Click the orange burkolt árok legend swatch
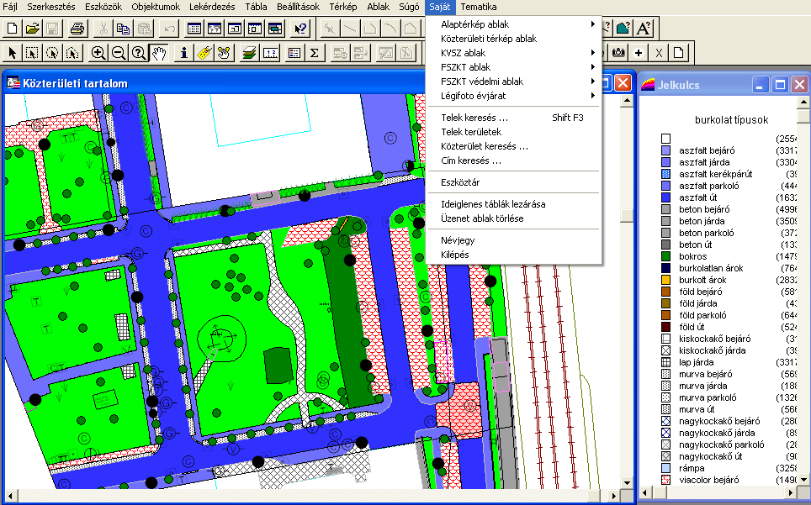This screenshot has height=505, width=811. 665,280
